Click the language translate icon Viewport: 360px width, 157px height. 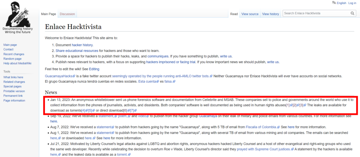[333, 3]
